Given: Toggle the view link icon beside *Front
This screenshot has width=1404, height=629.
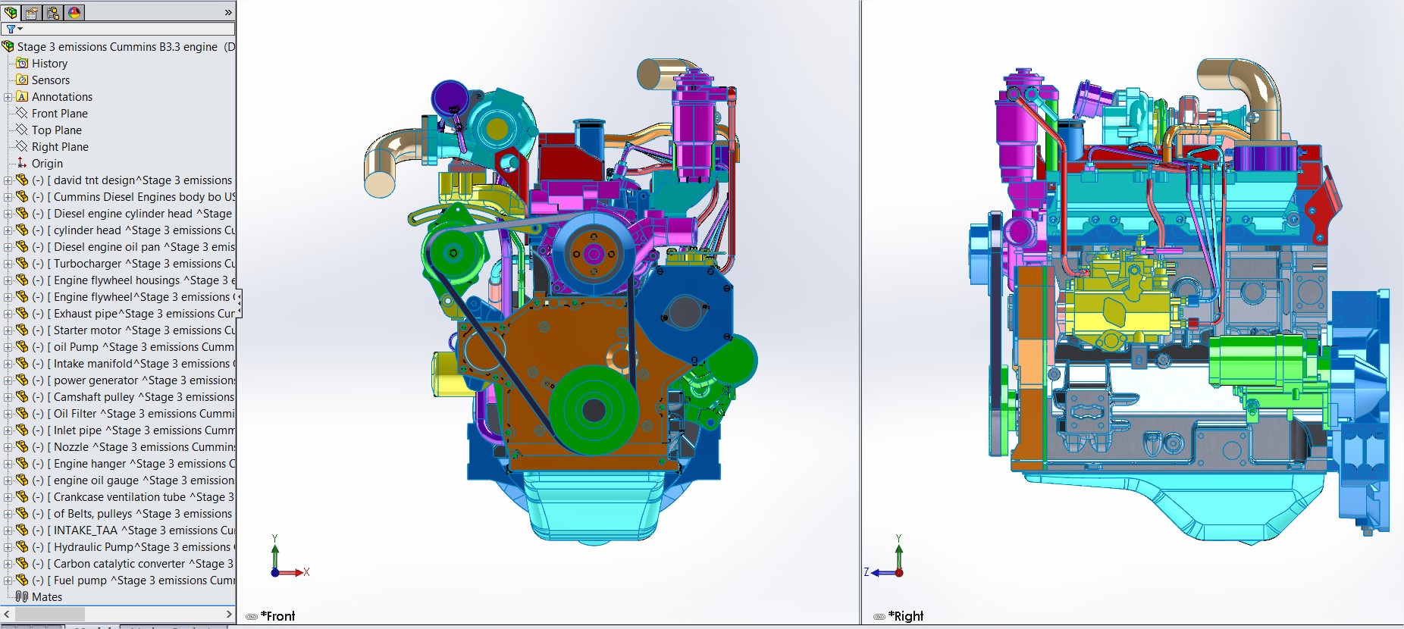Looking at the screenshot, I should click(252, 617).
